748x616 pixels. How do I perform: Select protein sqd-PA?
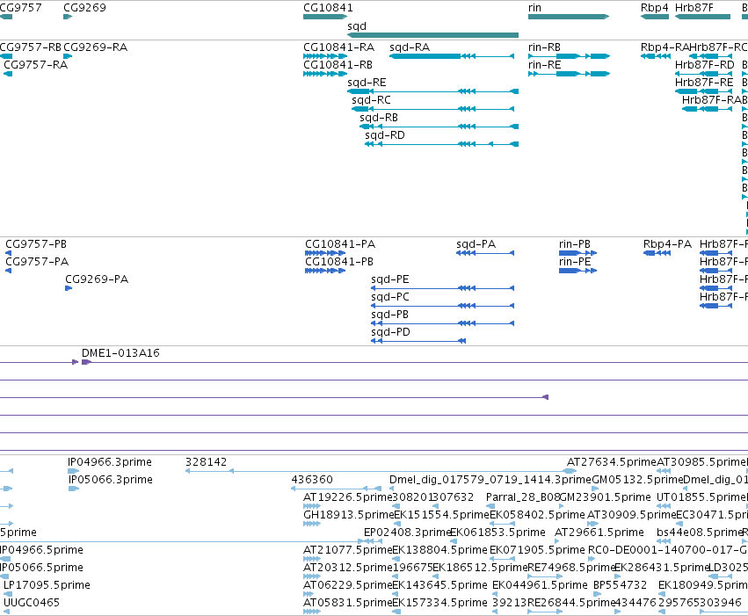pyautogui.click(x=485, y=253)
